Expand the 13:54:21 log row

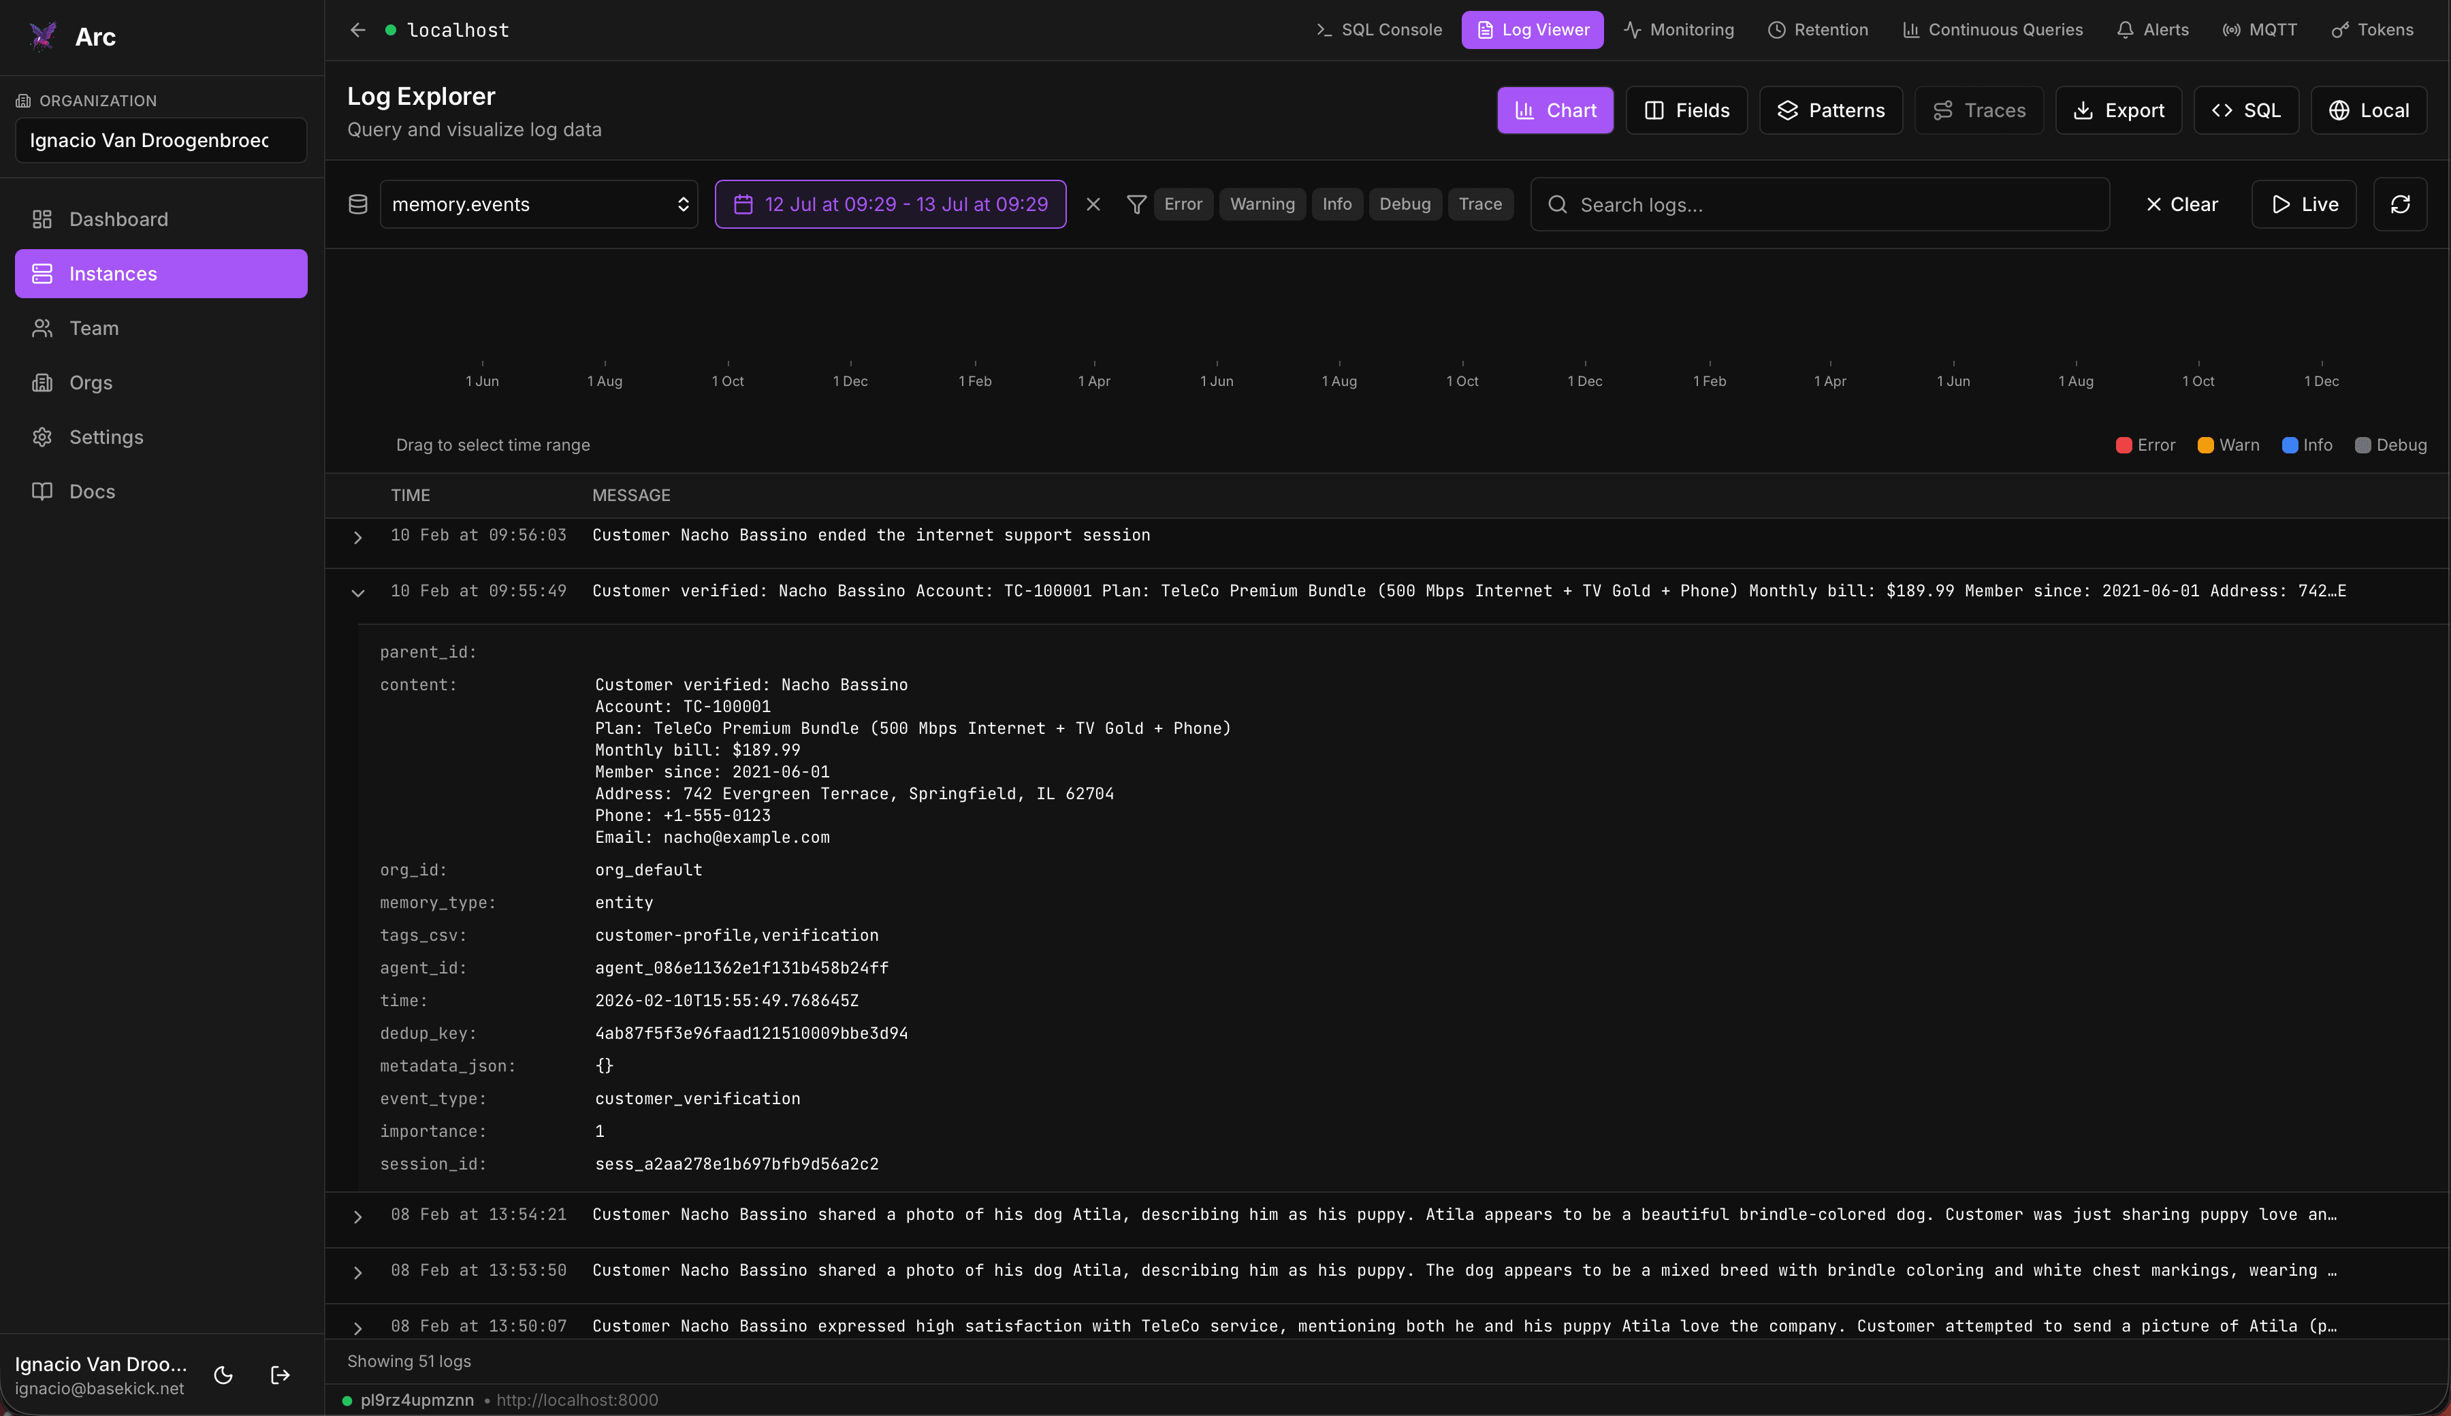tap(358, 1217)
